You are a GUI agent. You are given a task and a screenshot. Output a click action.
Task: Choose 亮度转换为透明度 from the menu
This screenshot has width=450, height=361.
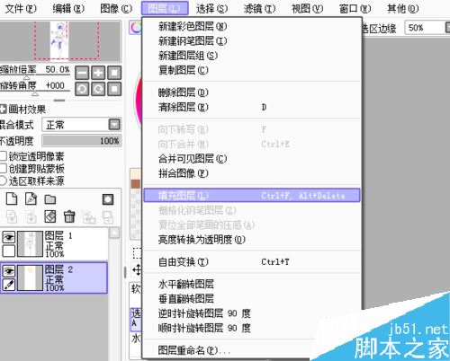[x=252, y=240]
